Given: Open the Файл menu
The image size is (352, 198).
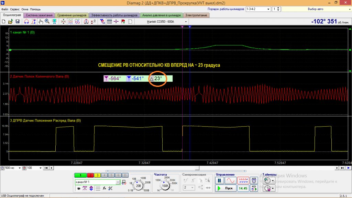Looking at the screenshot, I should pyautogui.click(x=5, y=9).
